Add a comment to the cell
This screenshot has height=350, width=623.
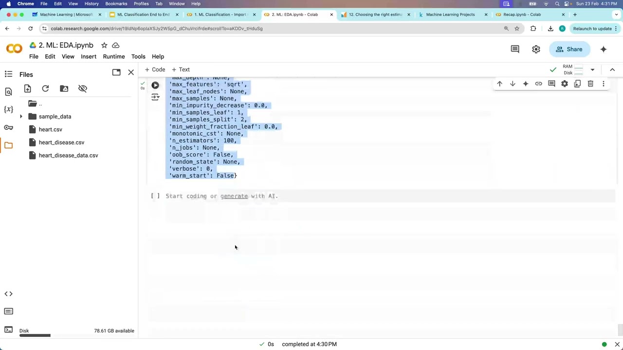(x=551, y=84)
